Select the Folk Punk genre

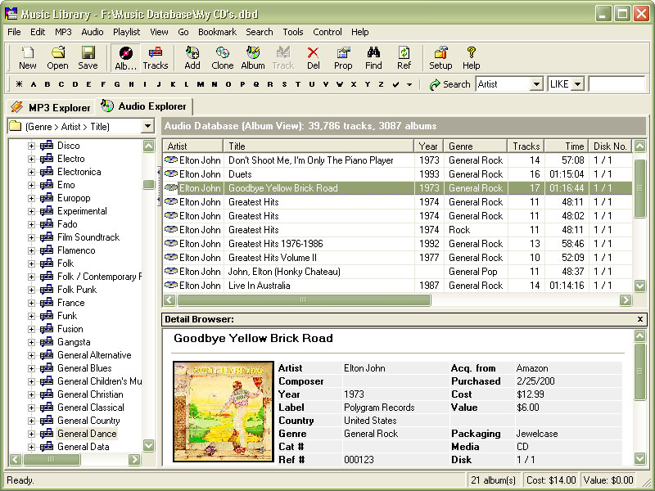(77, 290)
